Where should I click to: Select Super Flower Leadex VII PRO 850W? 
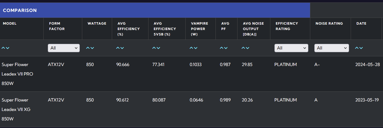(17, 74)
